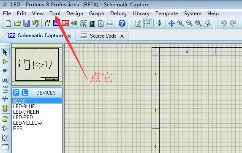Click the Pan view arrows icon
This screenshot has height=153, width=242.
[171, 24]
